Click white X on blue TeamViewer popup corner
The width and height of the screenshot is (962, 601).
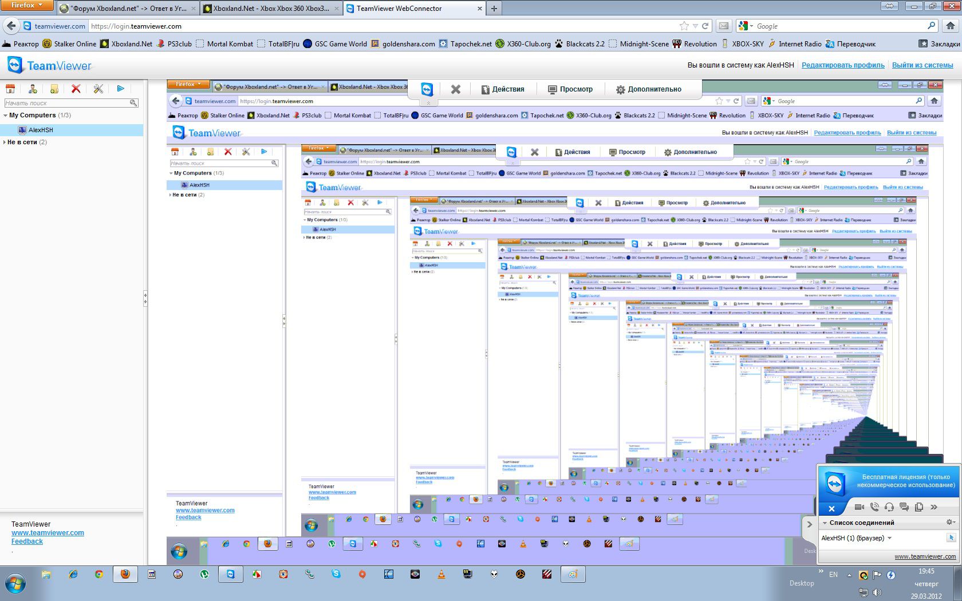(831, 508)
